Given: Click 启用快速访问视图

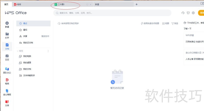Looking at the screenshot, I should [x=150, y=23].
